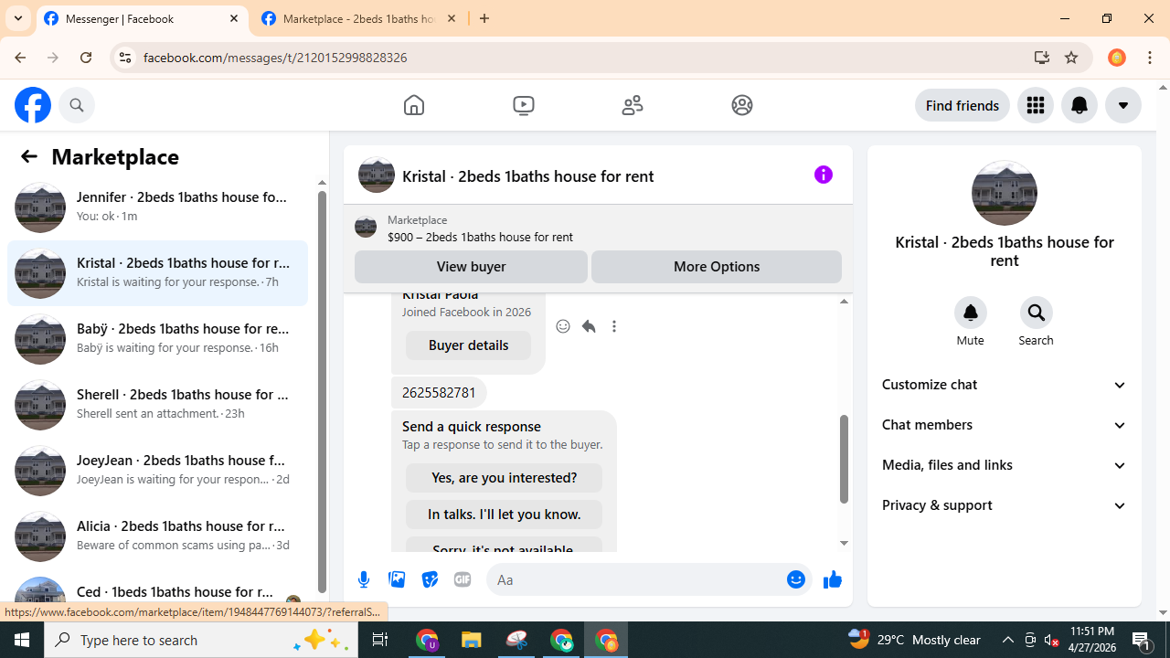Open Babÿ conversation in list

tap(157, 338)
